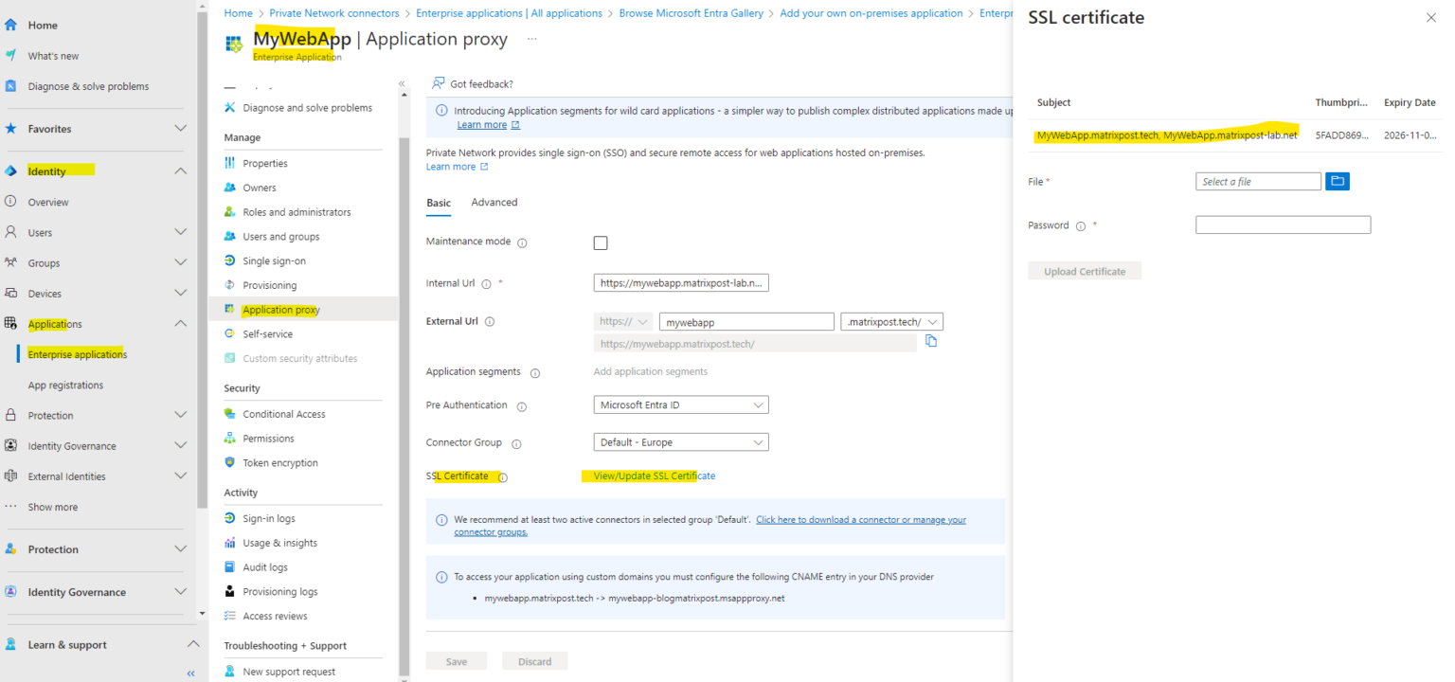Collapse the Identity section in the sidebar
1455x682 pixels.
point(178,170)
